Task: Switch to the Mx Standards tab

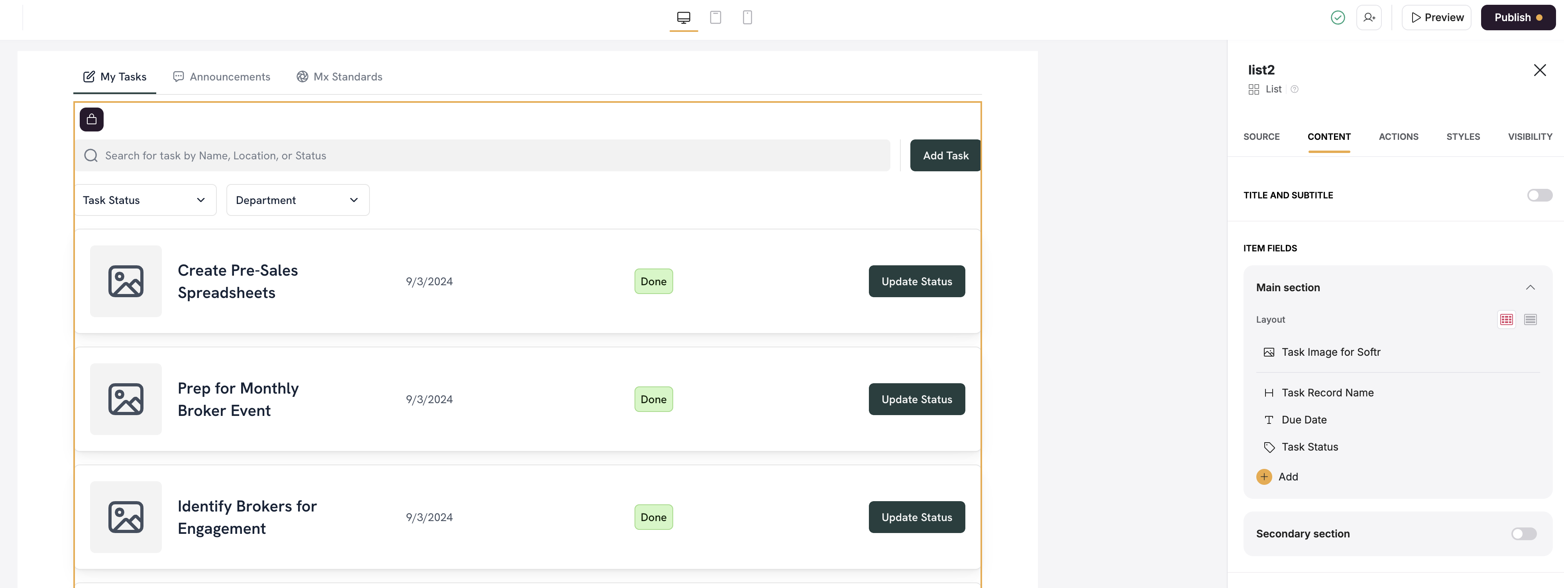Action: (340, 76)
